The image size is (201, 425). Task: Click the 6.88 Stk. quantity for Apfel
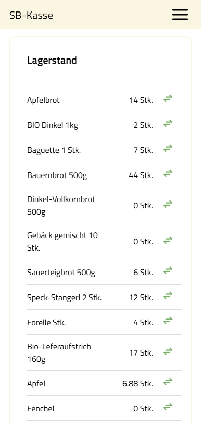coord(137,384)
